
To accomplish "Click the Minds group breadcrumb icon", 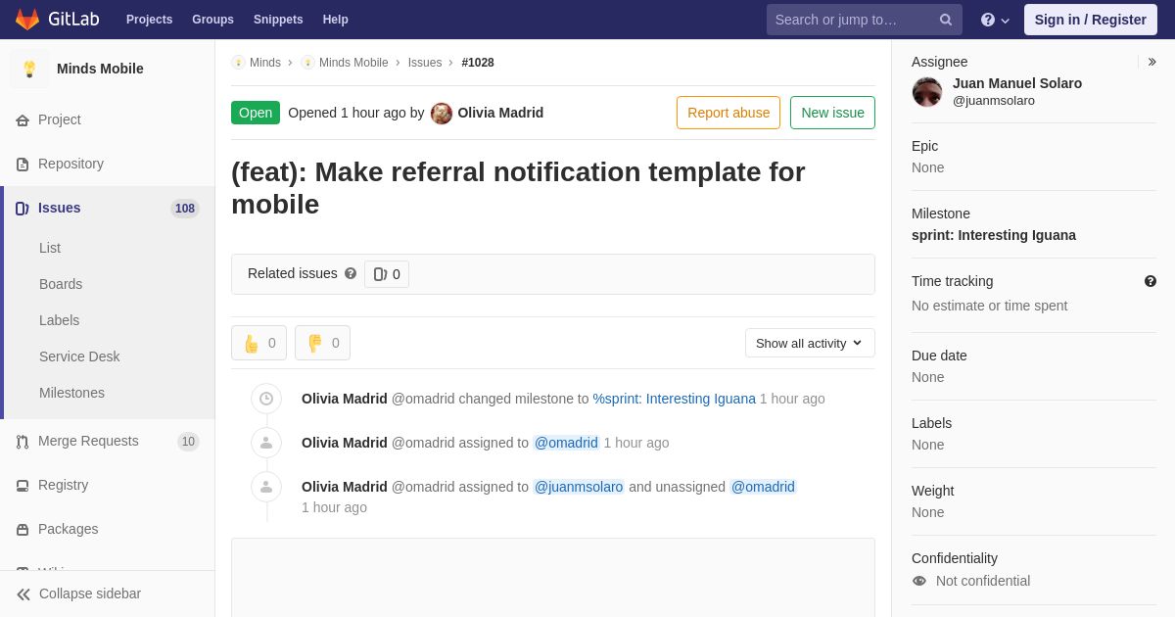I will (238, 63).
